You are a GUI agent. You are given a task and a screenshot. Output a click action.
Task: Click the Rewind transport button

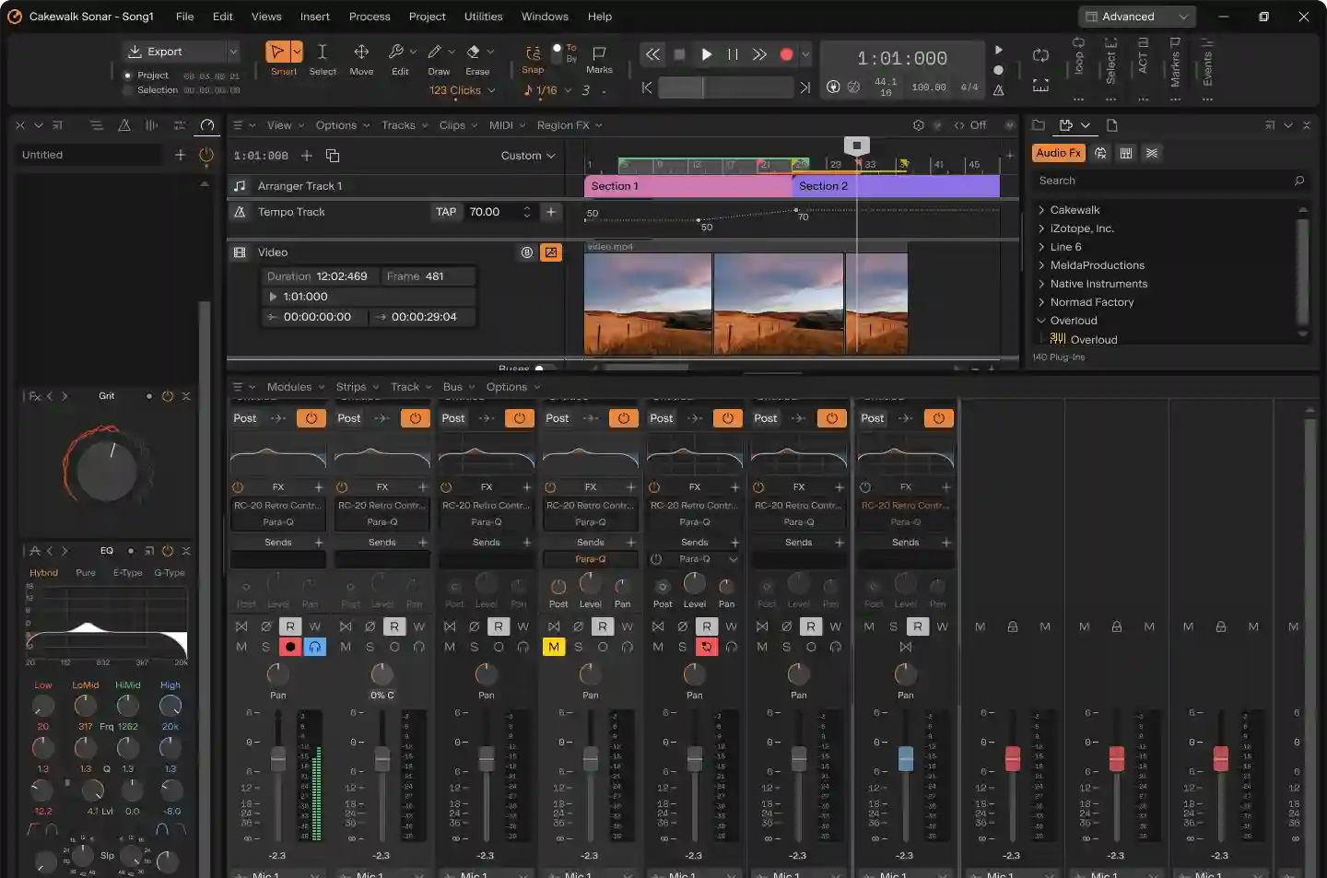pyautogui.click(x=652, y=54)
